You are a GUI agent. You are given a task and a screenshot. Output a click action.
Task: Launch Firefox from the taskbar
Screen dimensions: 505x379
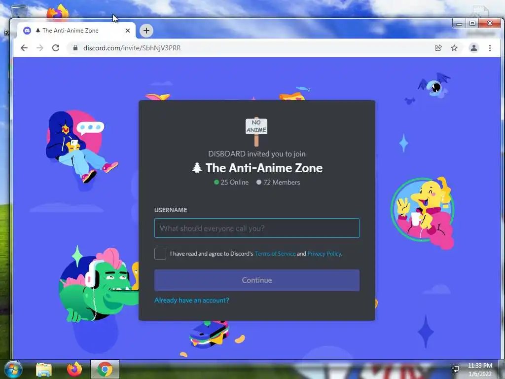click(74, 369)
